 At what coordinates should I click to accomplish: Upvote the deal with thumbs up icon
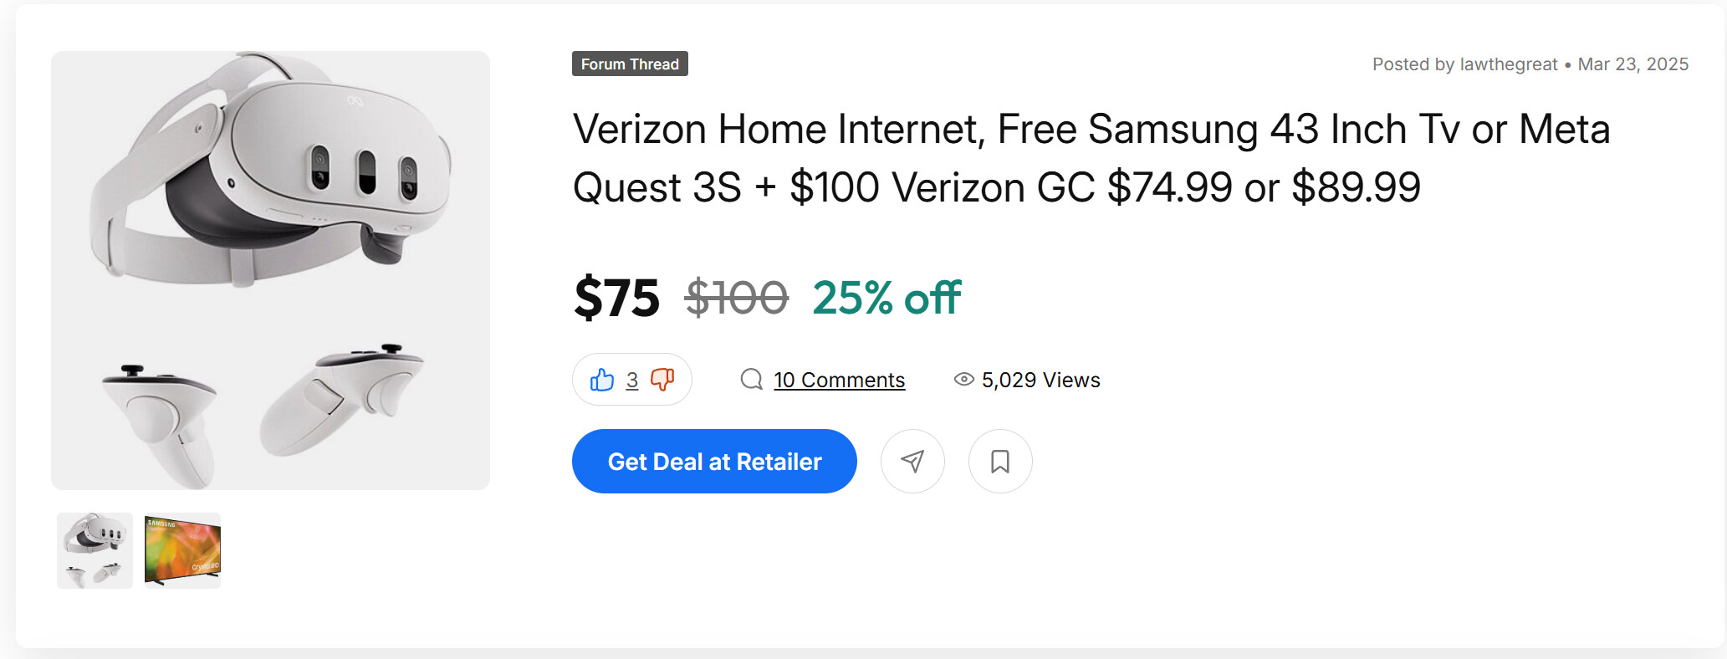pyautogui.click(x=602, y=381)
